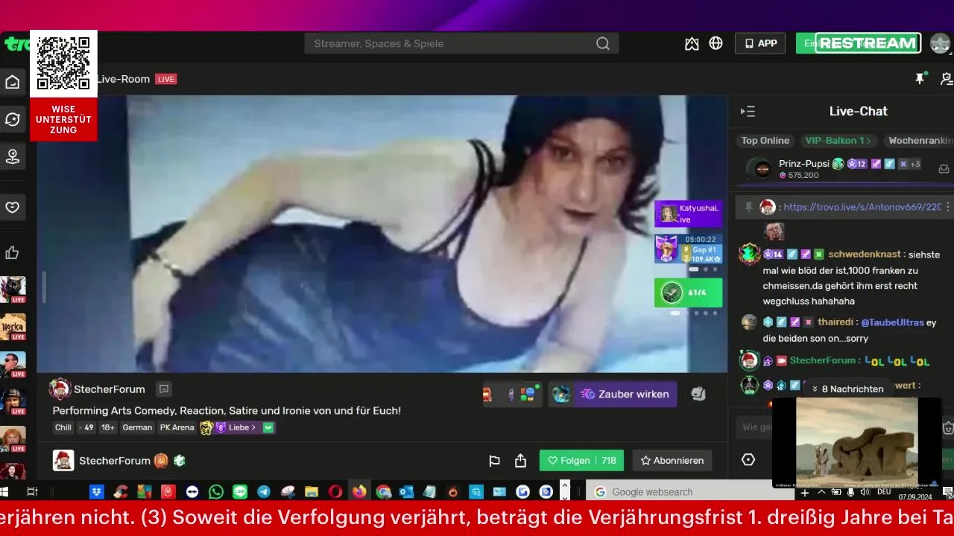Open the Gap #1 109.4K ranking widget
This screenshot has width=954, height=536.
click(688, 249)
